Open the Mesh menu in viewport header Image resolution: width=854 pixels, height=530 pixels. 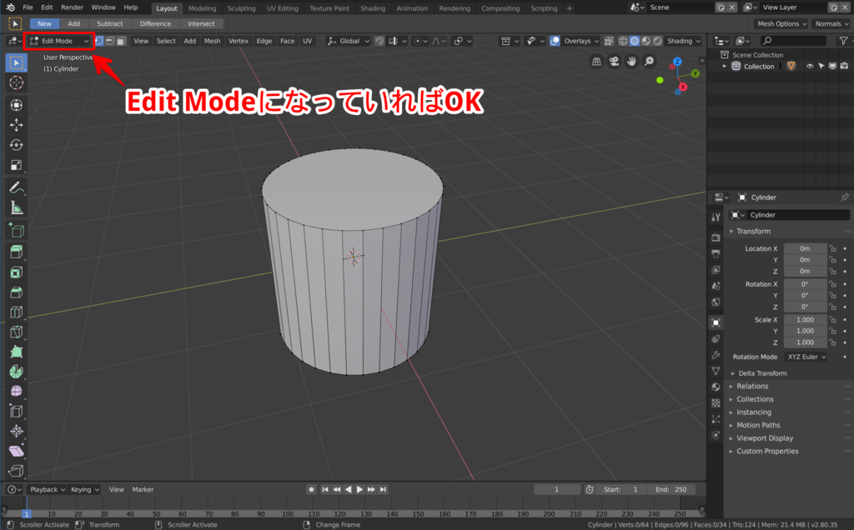coord(212,41)
